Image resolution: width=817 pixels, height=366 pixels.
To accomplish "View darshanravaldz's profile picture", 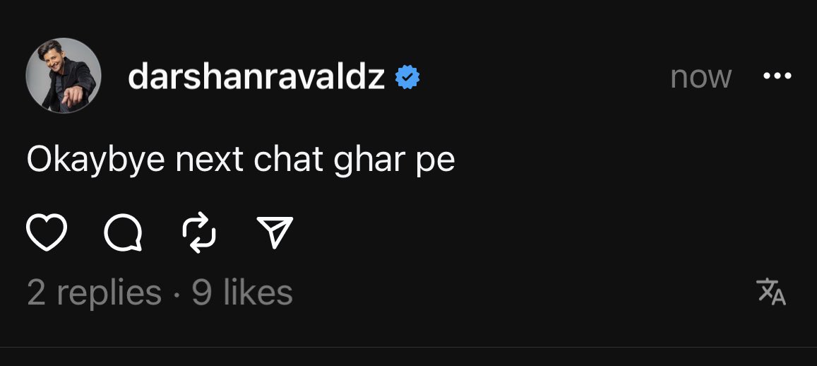I will click(x=63, y=76).
